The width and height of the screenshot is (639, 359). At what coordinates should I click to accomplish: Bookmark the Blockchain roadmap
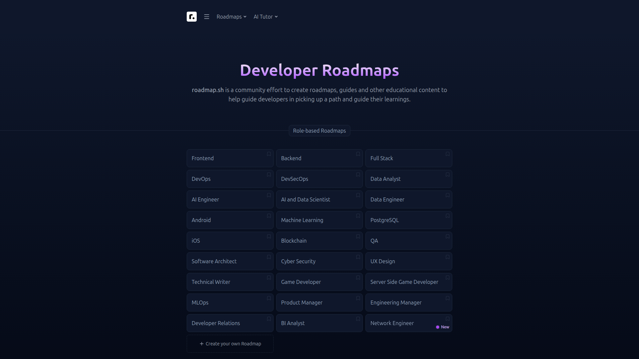pyautogui.click(x=358, y=236)
